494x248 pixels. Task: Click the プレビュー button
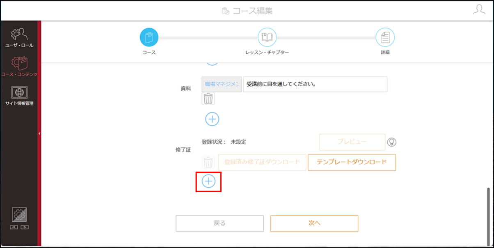tap(352, 142)
